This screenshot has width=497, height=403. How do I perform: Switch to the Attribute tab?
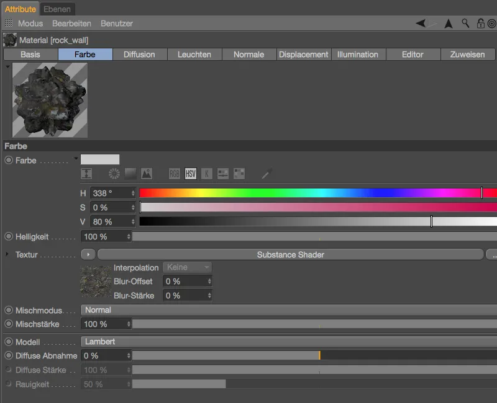pos(21,9)
